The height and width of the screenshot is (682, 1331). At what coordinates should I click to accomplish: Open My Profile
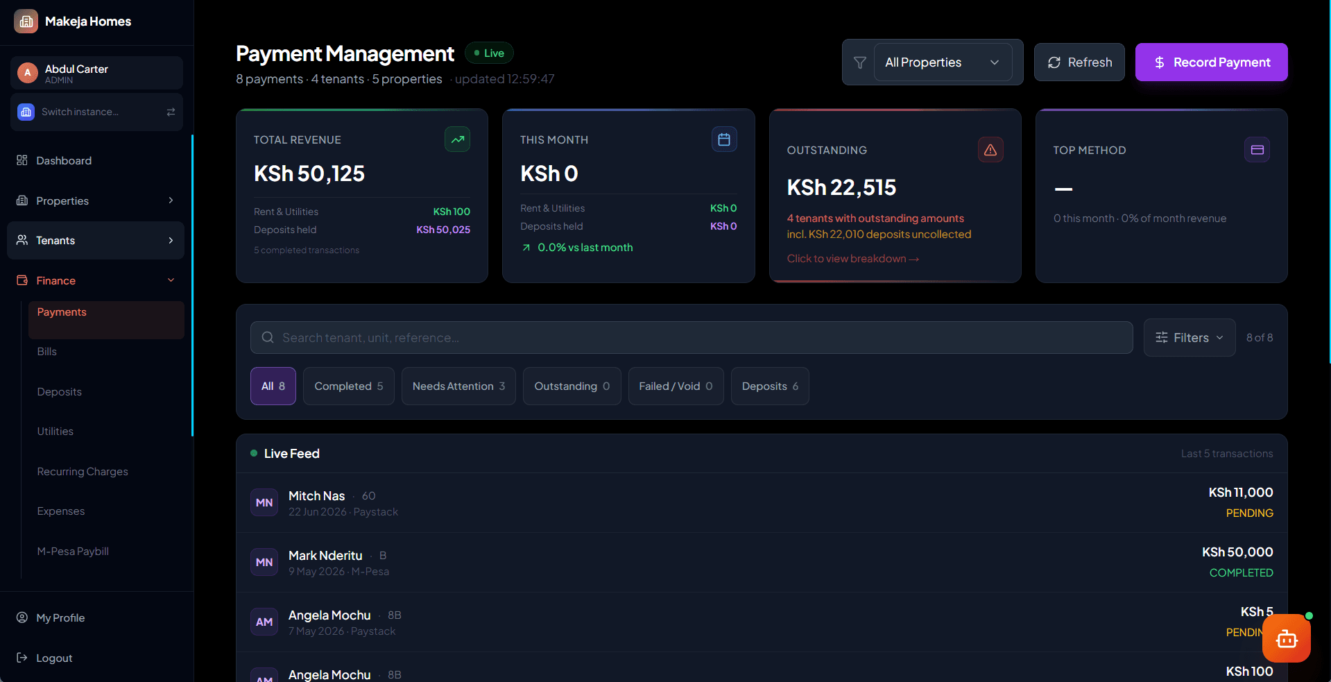[96, 617]
